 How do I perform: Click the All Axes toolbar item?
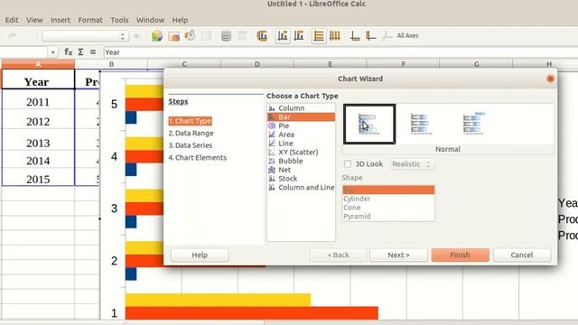(x=407, y=36)
